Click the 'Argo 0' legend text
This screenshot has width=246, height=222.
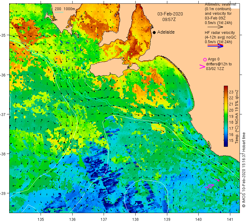click(214, 59)
